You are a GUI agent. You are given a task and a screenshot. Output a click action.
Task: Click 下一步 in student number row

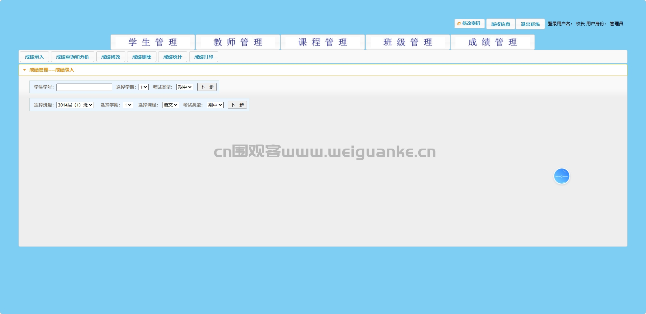pos(207,87)
